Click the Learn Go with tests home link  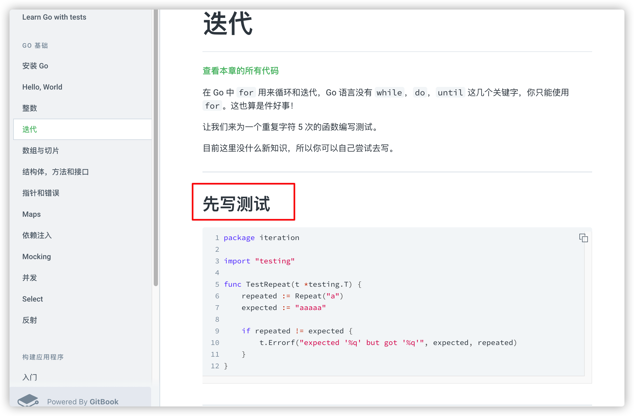click(54, 17)
